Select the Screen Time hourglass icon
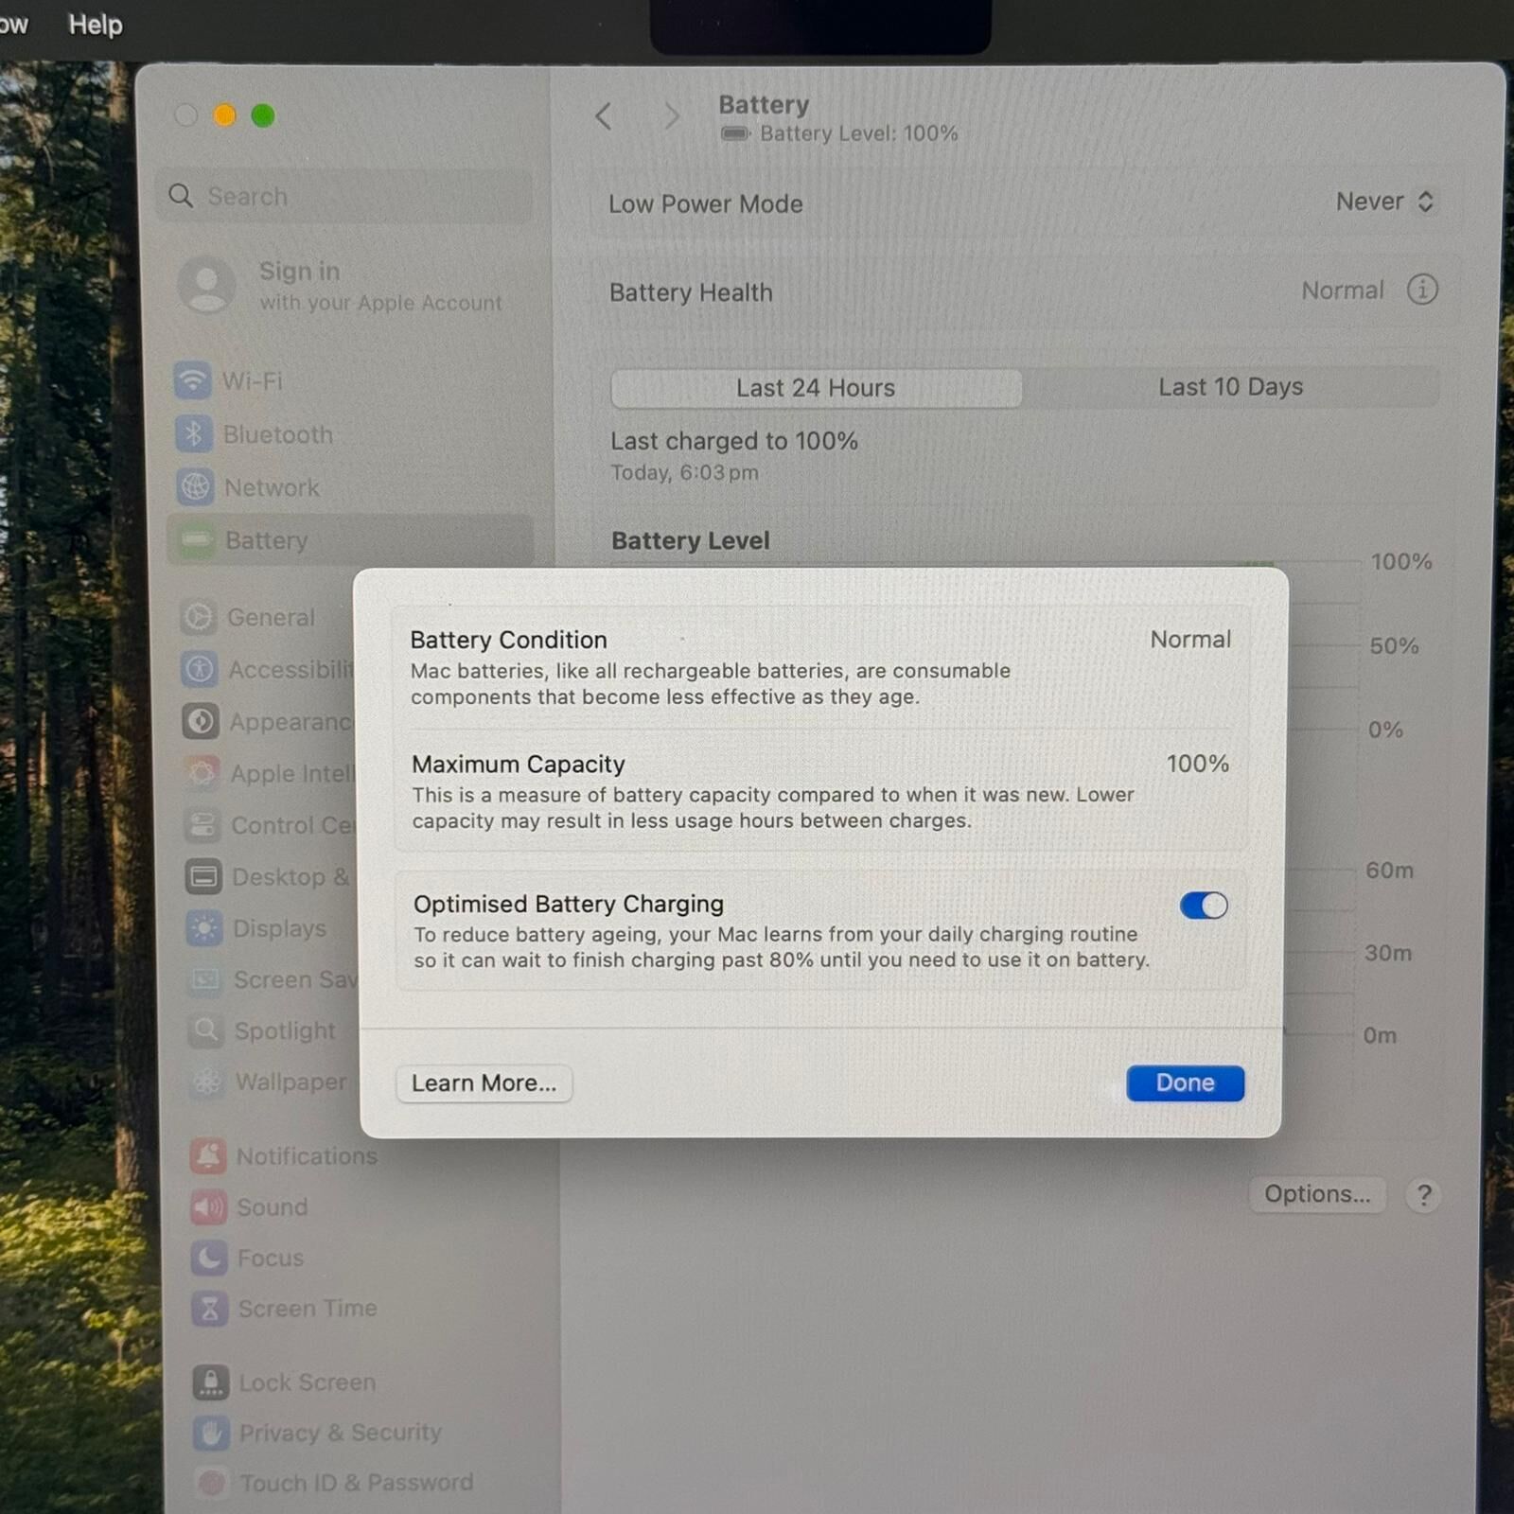Image resolution: width=1514 pixels, height=1514 pixels. pyautogui.click(x=210, y=1309)
